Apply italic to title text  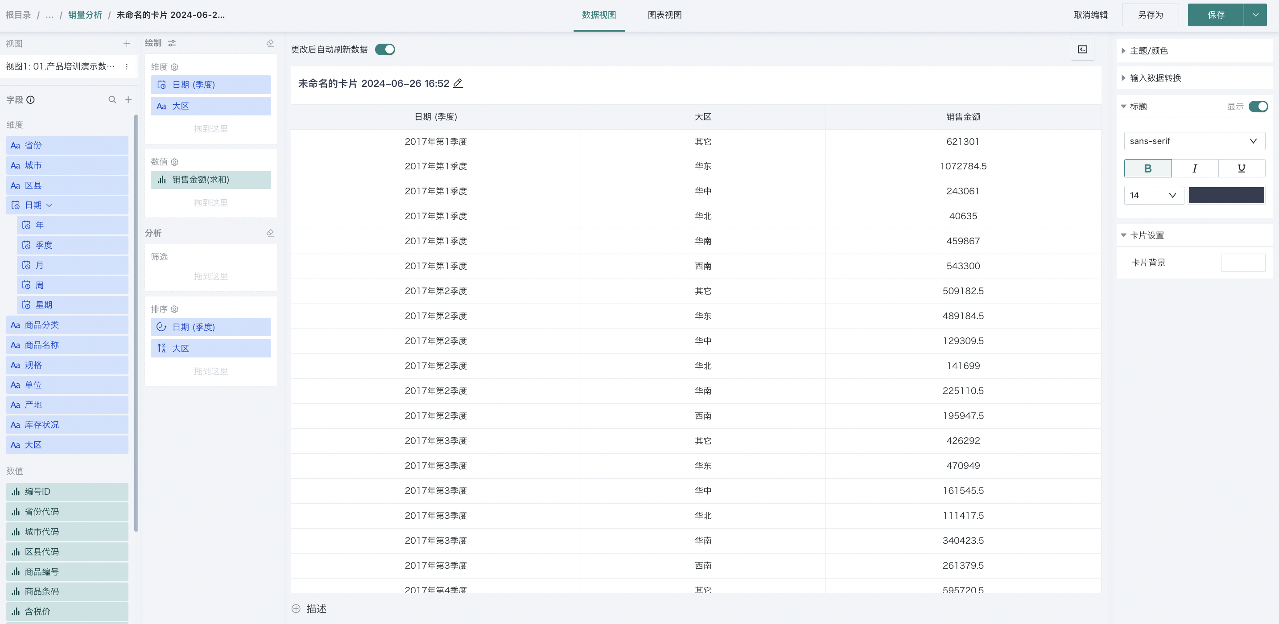point(1195,168)
